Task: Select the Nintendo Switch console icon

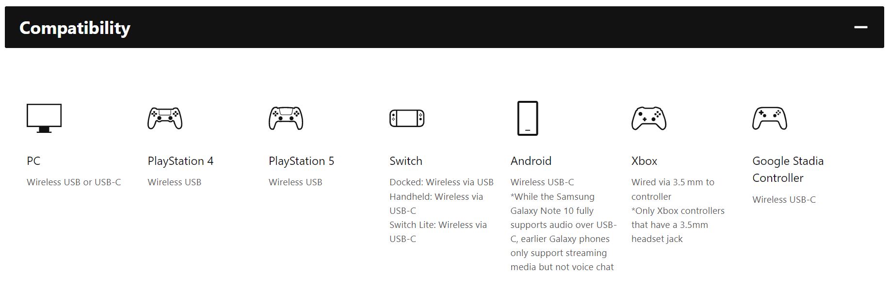Action: (407, 118)
